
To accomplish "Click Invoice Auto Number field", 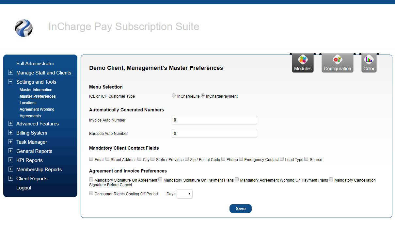I will click(214, 120).
